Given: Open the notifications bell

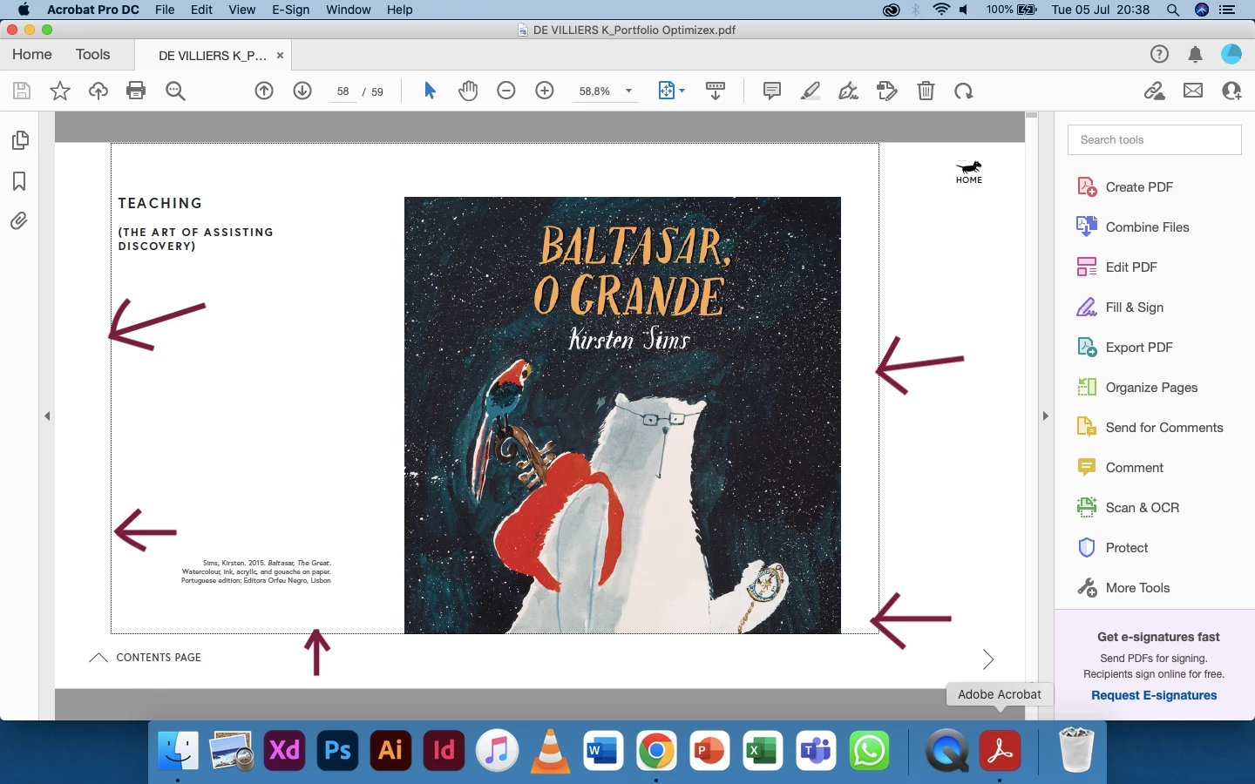Looking at the screenshot, I should click(x=1196, y=54).
